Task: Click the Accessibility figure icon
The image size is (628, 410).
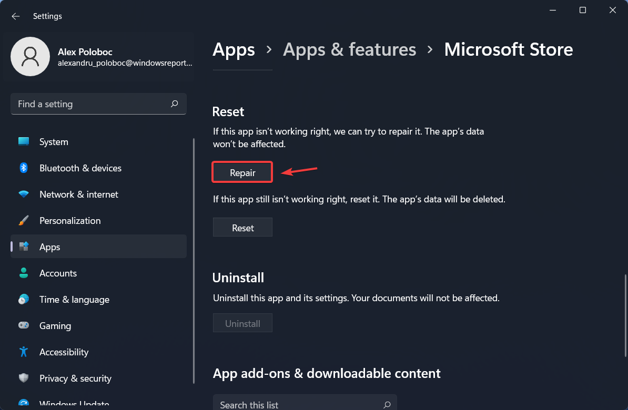Action: pyautogui.click(x=24, y=352)
